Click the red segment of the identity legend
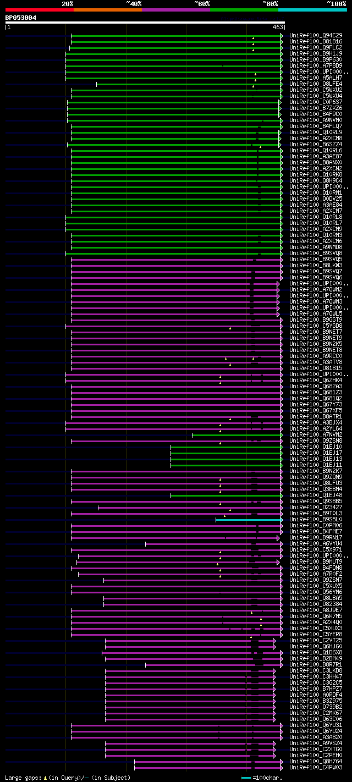 pyautogui.click(x=40, y=10)
